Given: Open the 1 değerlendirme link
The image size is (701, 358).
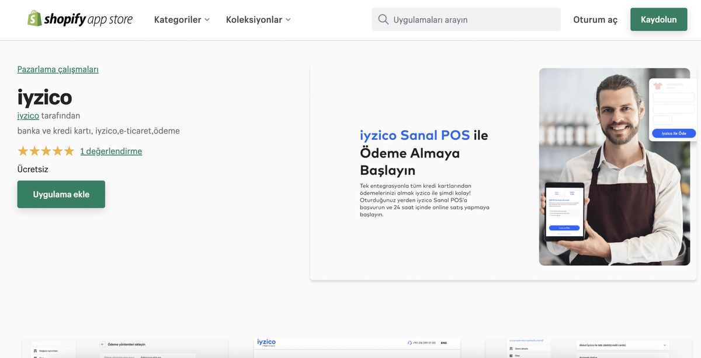Looking at the screenshot, I should click(111, 151).
